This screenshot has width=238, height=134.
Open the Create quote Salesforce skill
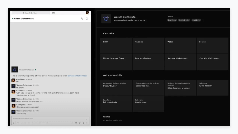point(148,104)
